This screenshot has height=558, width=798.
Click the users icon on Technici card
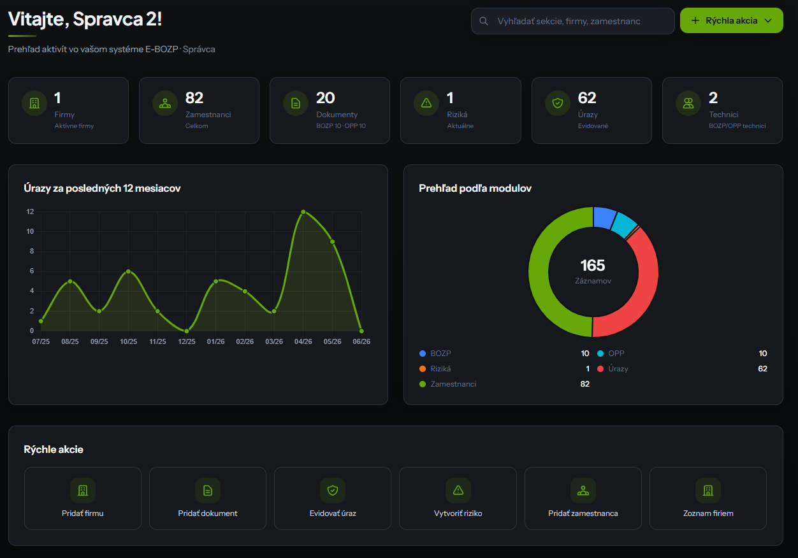[x=688, y=103]
